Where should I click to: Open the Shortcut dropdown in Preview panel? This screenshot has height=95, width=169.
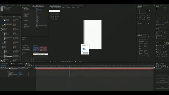[x=162, y=21]
